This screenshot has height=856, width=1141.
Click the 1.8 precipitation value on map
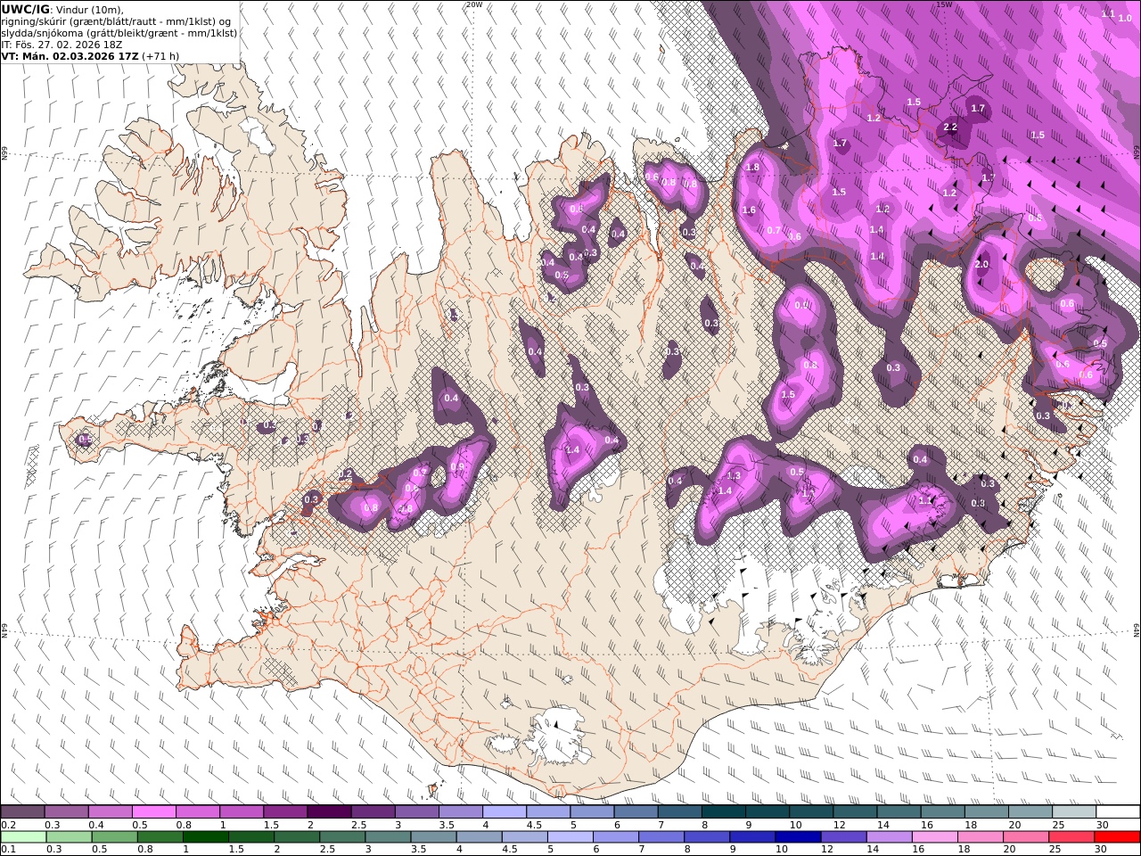point(751,168)
